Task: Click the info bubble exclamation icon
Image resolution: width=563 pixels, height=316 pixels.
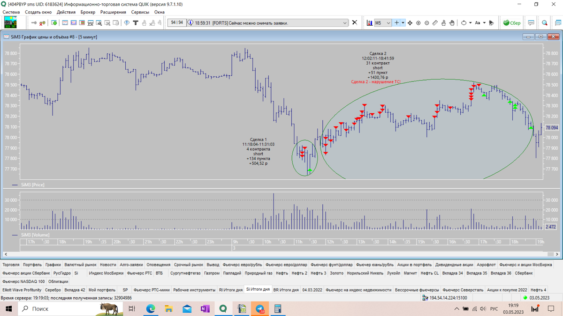Action: coord(127,22)
